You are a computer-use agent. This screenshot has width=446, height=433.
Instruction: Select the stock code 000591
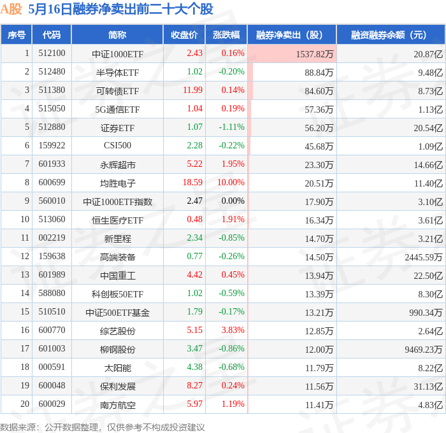point(52,367)
